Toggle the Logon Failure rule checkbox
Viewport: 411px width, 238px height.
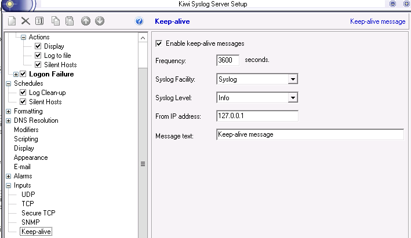(23, 74)
